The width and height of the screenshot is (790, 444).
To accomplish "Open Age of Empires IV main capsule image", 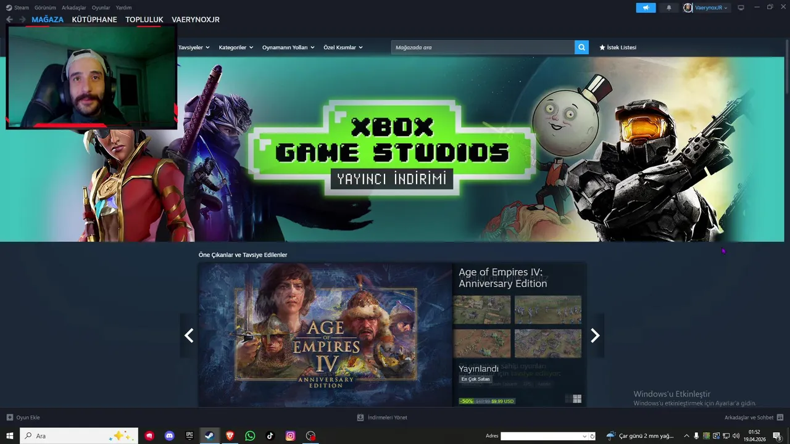I will pos(325,334).
